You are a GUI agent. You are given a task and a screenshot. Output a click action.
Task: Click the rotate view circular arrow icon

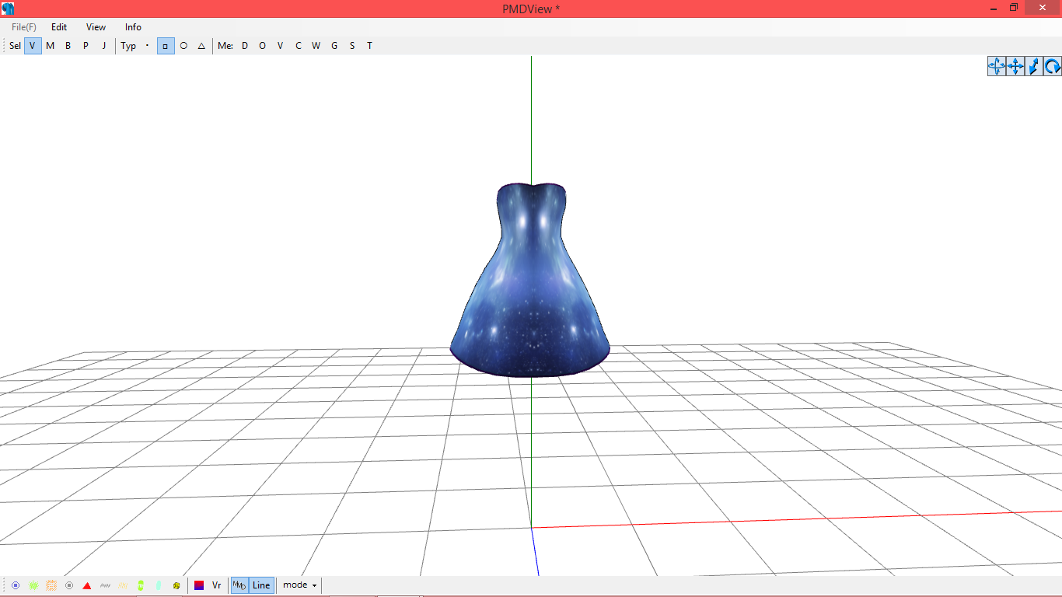click(x=1053, y=66)
